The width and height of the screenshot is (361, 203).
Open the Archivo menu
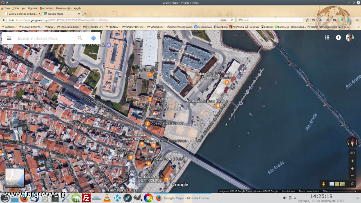point(5,8)
